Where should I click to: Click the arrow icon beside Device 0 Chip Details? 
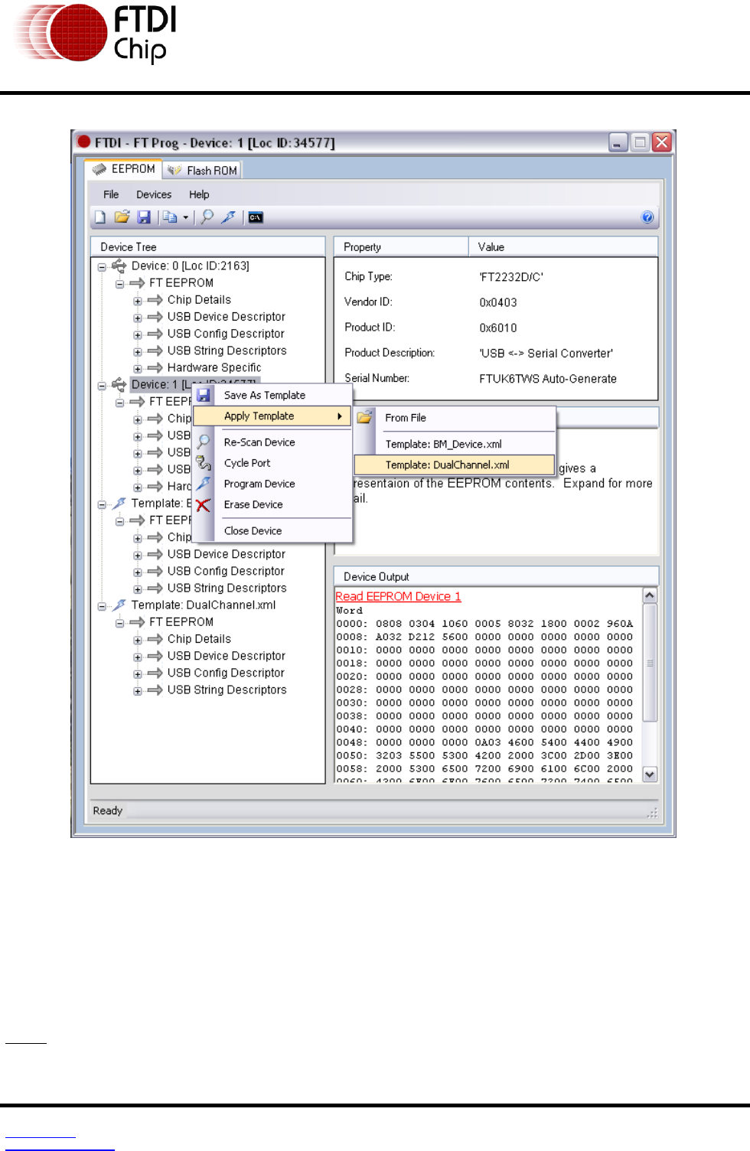click(x=155, y=299)
